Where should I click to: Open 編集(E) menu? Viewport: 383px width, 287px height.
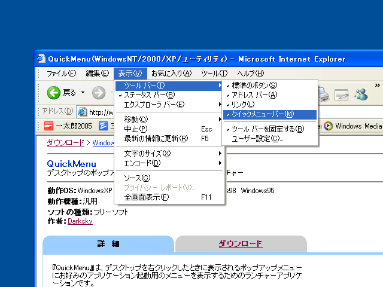97,74
